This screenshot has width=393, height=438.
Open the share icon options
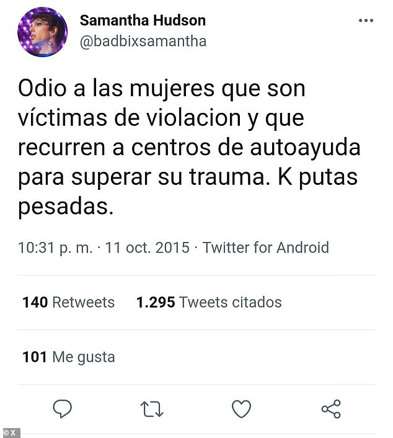[x=331, y=409]
